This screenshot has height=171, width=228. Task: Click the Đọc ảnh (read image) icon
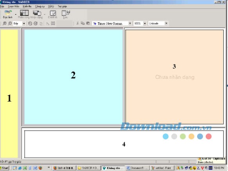(x=7, y=14)
